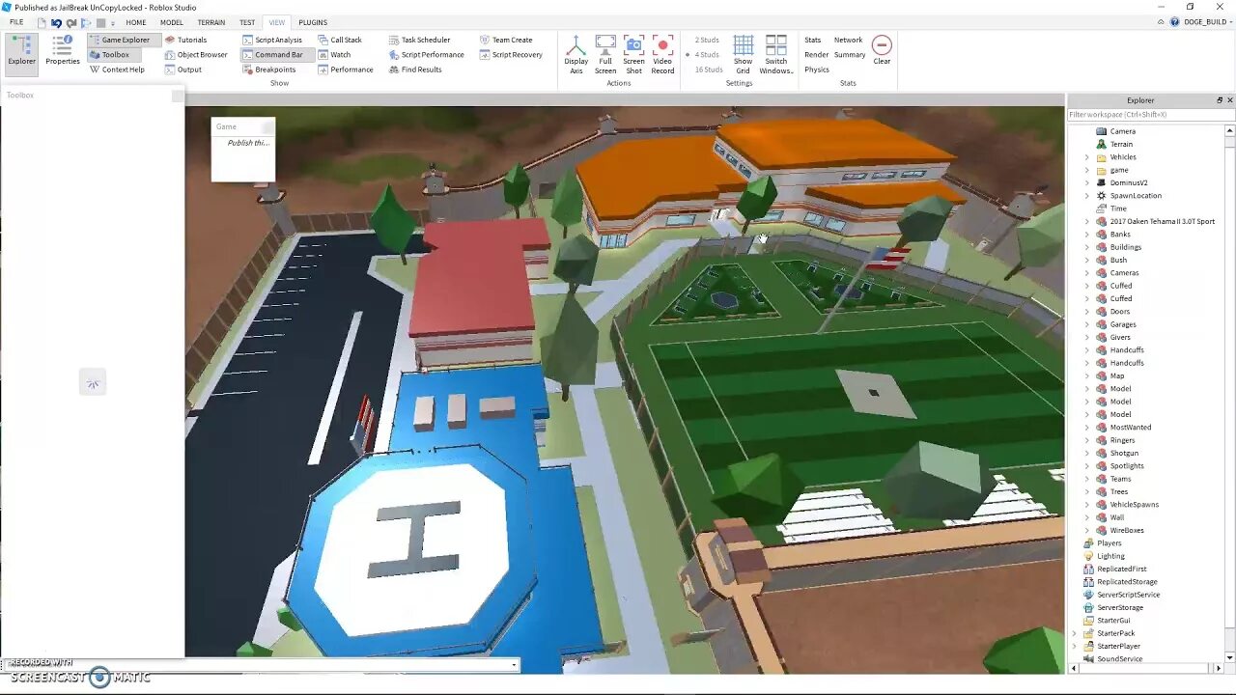
Task: Toggle the Stats overlay
Action: [813, 40]
